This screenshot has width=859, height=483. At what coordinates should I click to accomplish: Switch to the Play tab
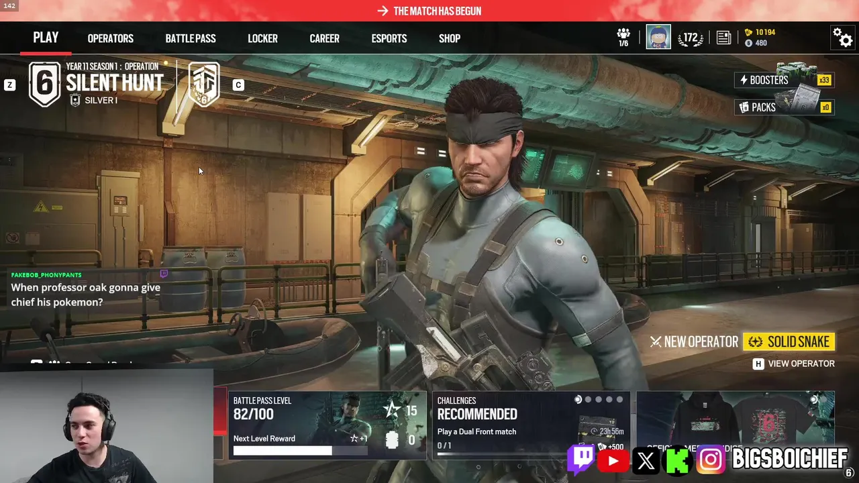coord(46,38)
